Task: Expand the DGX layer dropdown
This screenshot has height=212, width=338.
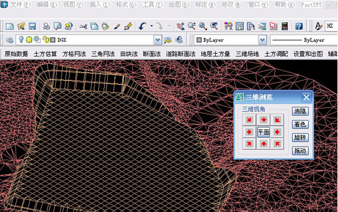Action: [158, 40]
